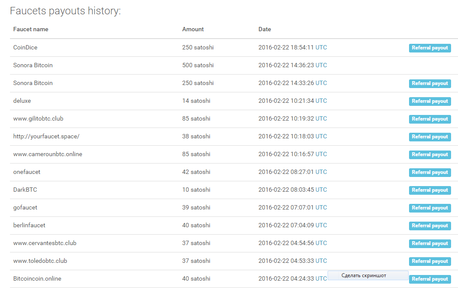Follow the UTC link on the deluxe row
Screen dimensions: 458x288
(x=321, y=101)
